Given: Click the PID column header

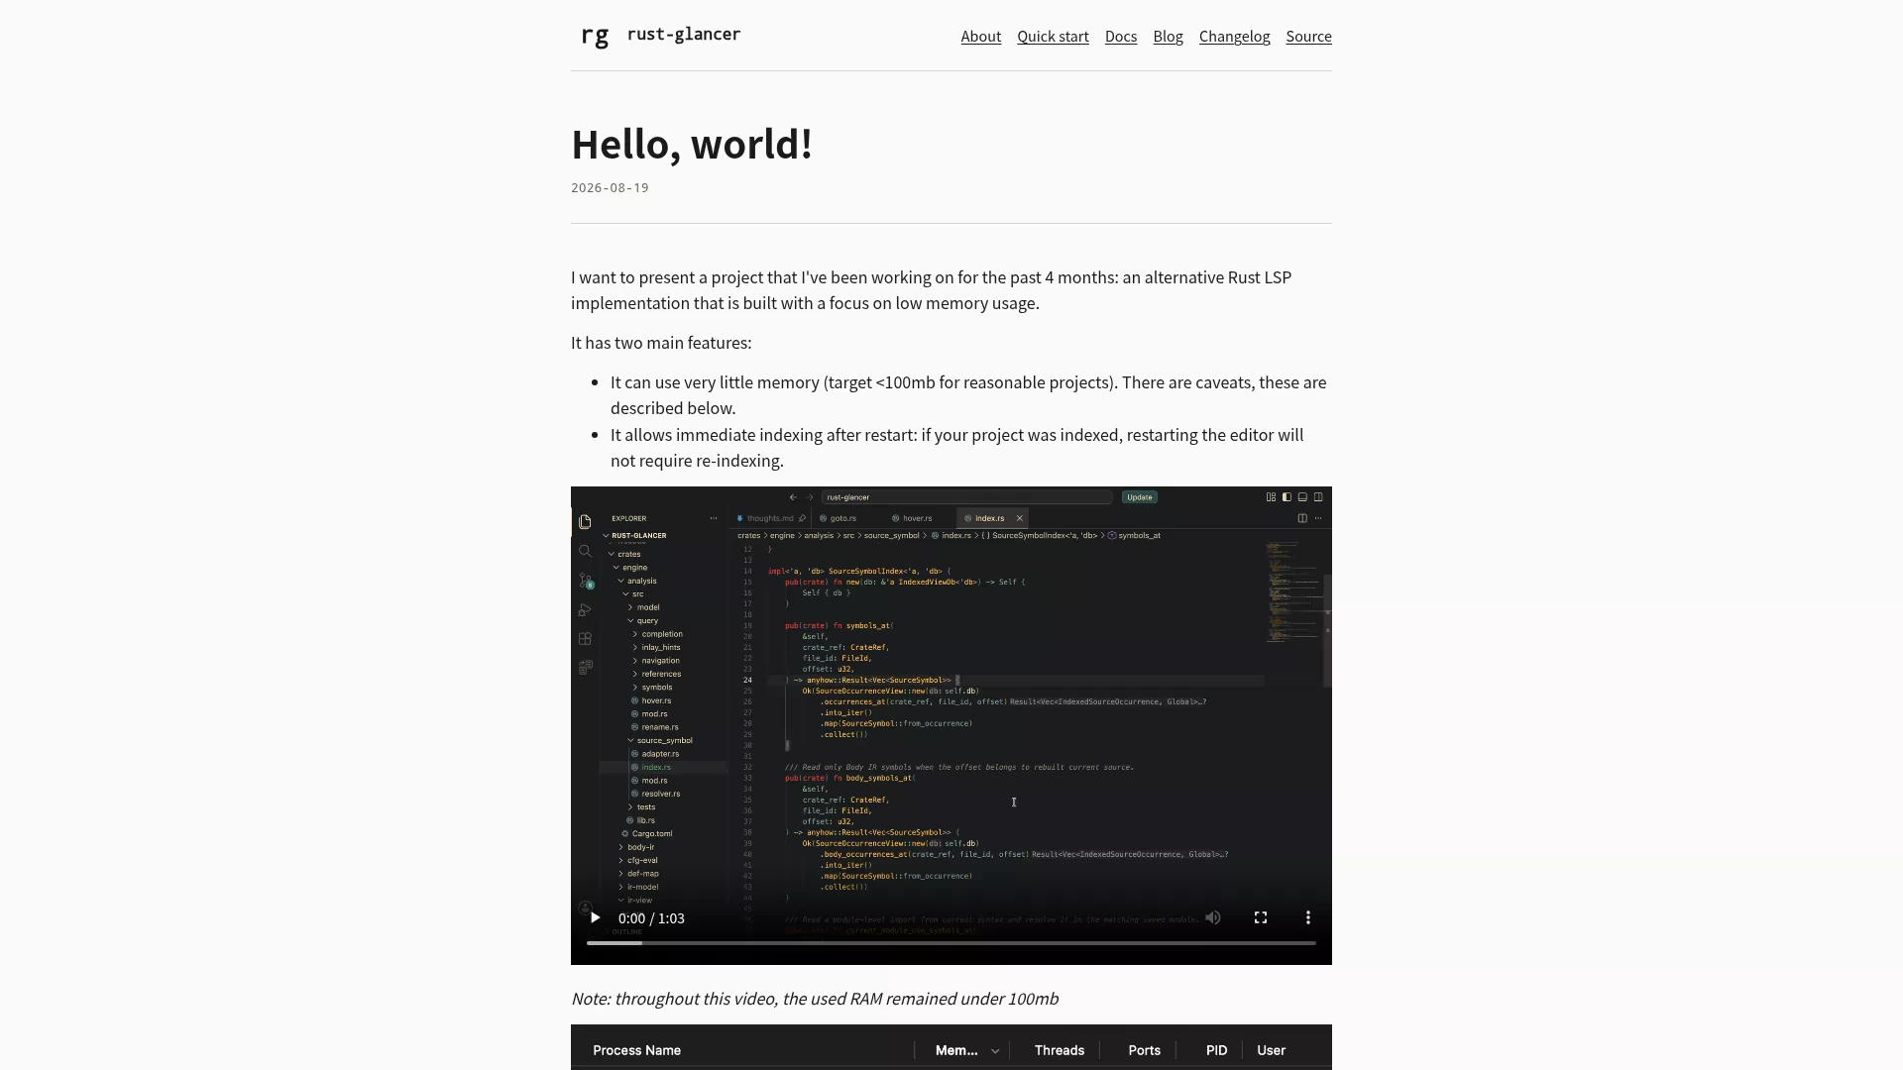Looking at the screenshot, I should coord(1217,1050).
